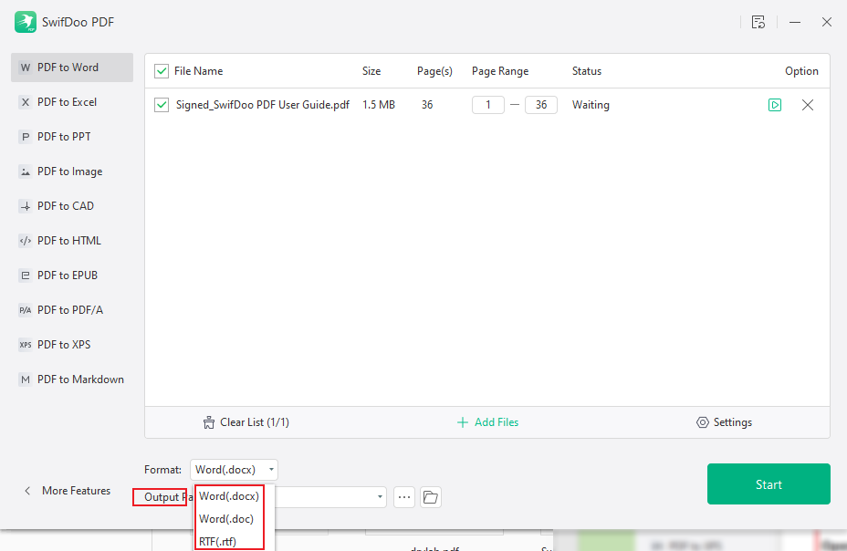This screenshot has height=551, width=847.
Task: Click the P icon for PDF to PPT
Action: pyautogui.click(x=26, y=137)
